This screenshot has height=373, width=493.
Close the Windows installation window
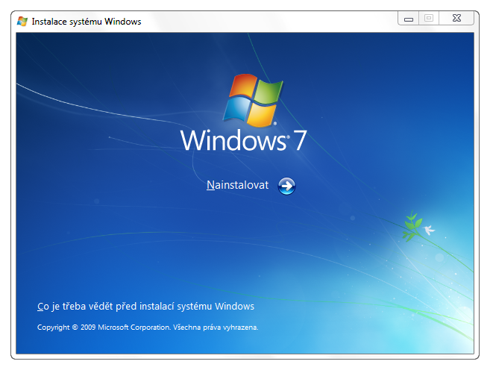coord(456,18)
